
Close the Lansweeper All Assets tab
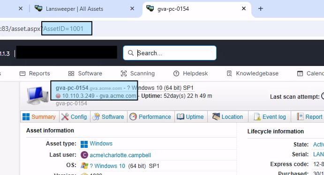[x=132, y=8]
